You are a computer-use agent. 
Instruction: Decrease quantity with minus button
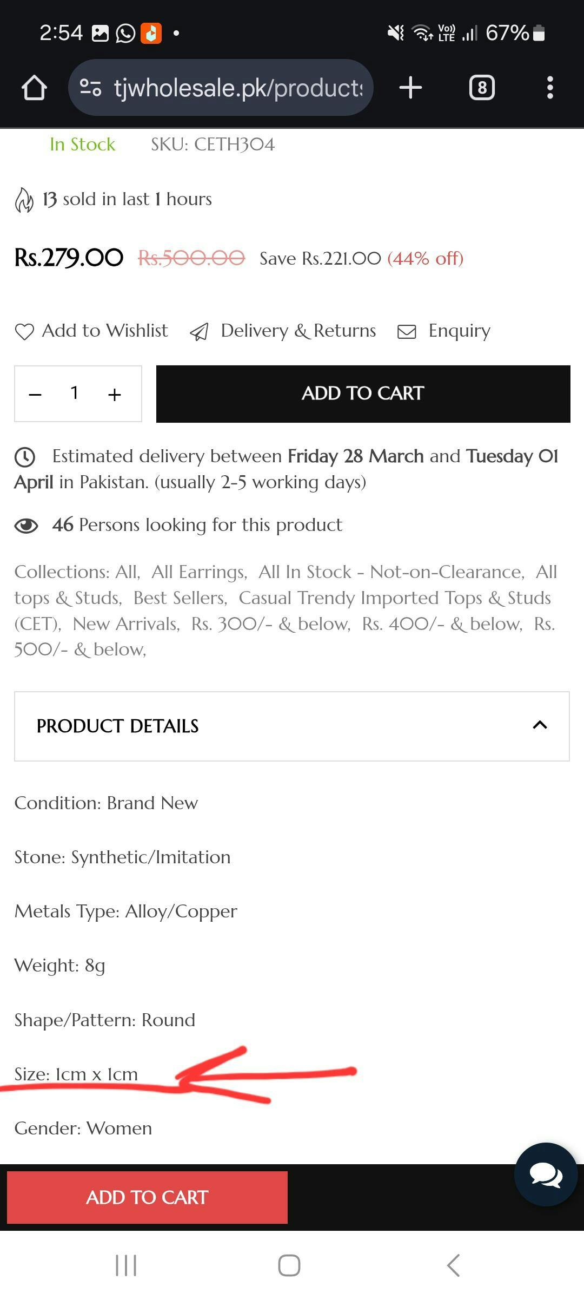tap(36, 394)
